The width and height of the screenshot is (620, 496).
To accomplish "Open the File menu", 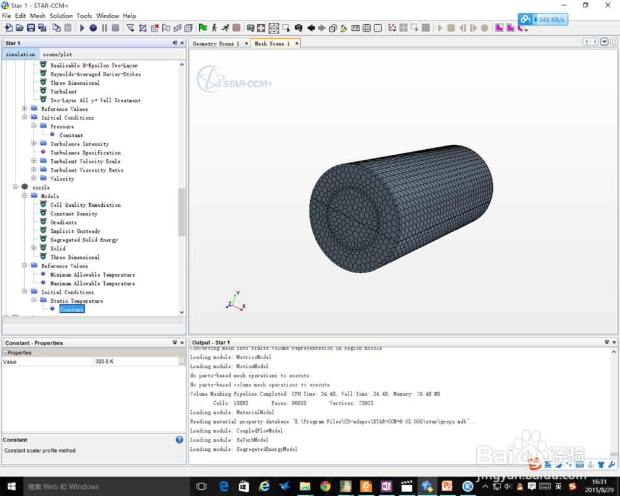I will pos(6,16).
